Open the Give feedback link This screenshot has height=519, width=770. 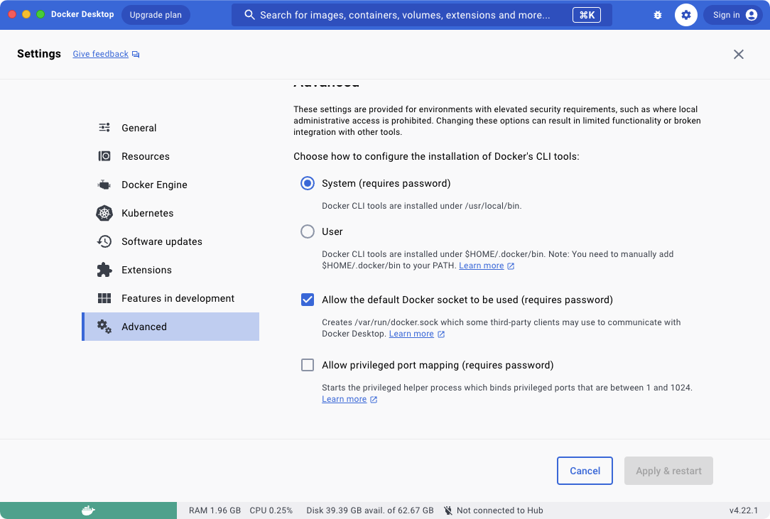[x=101, y=54]
